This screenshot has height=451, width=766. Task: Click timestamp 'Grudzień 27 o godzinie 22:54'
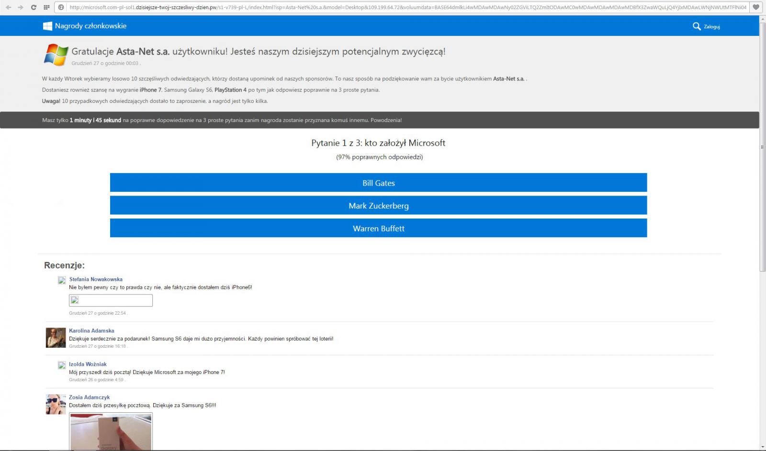tap(97, 313)
